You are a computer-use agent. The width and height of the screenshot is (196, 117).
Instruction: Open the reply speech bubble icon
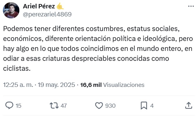[x=9, y=106]
